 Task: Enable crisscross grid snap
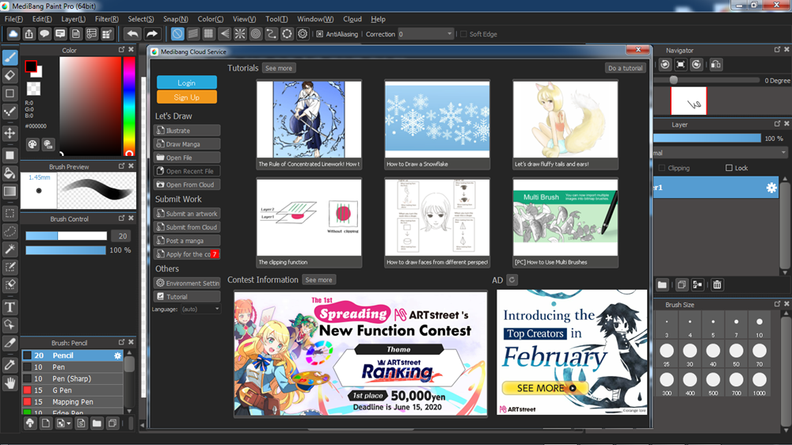pos(208,34)
